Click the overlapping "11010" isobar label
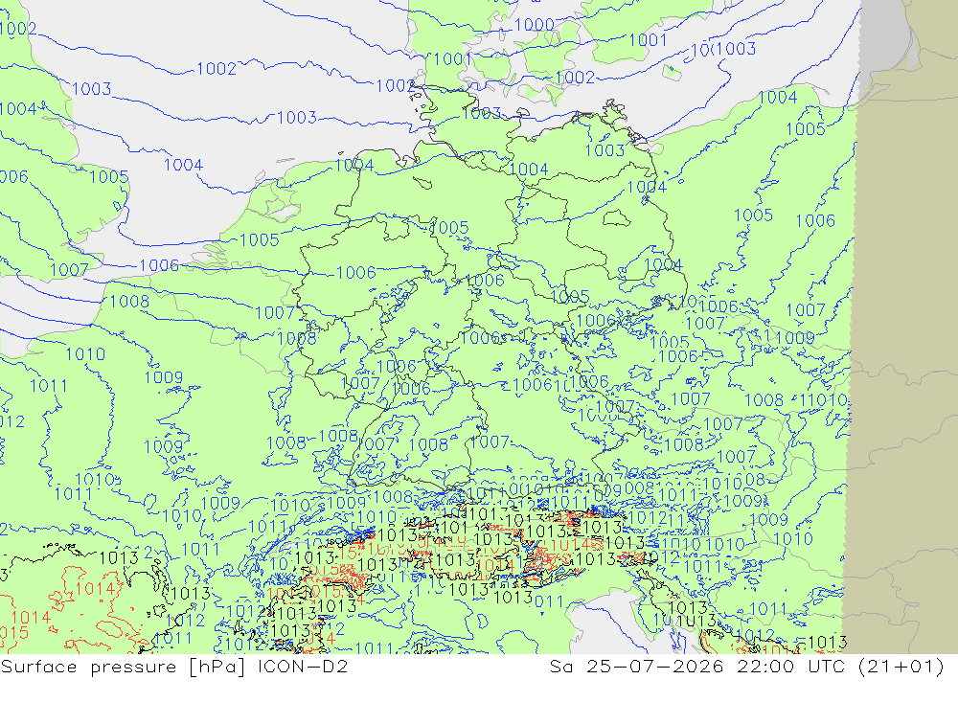Image resolution: width=958 pixels, height=702 pixels. (823, 400)
